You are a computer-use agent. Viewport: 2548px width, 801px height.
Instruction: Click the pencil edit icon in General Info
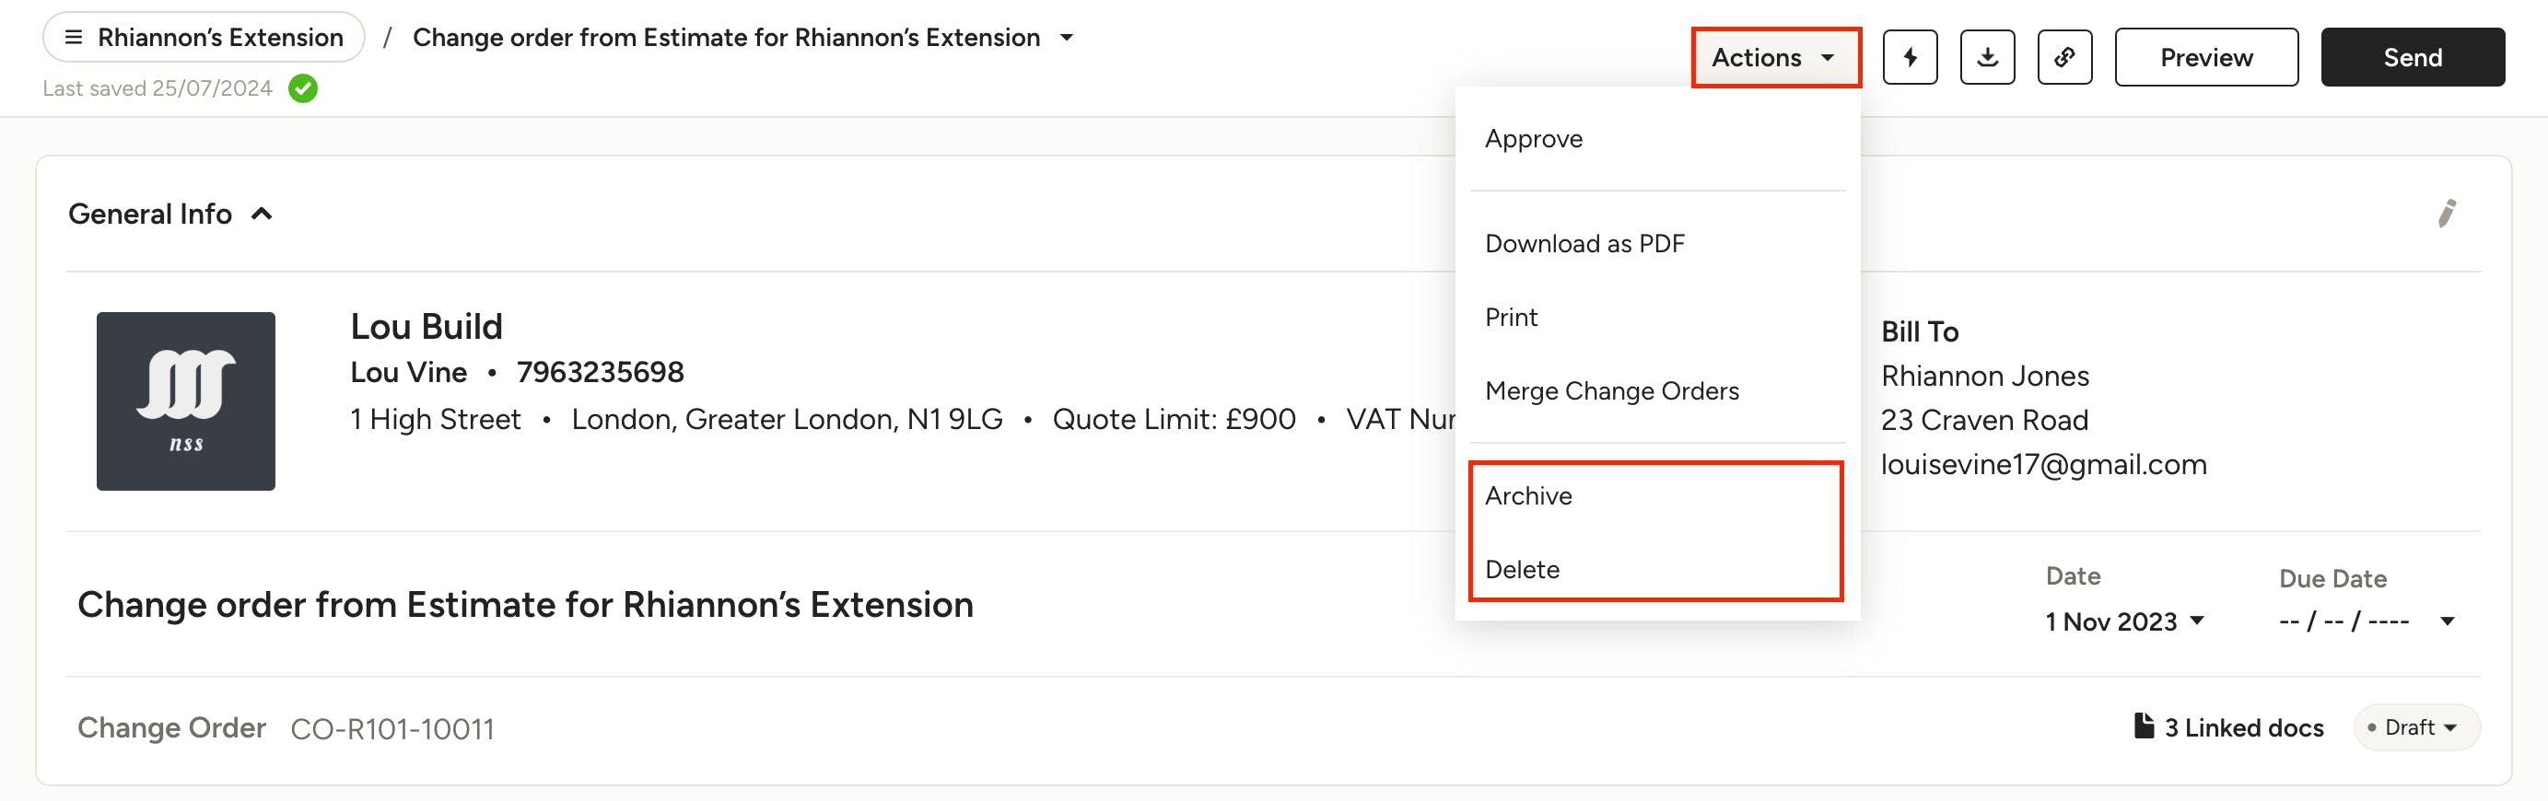click(x=2446, y=213)
